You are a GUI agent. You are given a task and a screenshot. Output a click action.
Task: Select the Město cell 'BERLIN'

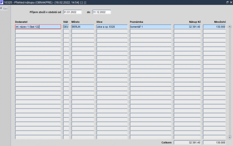point(83,27)
